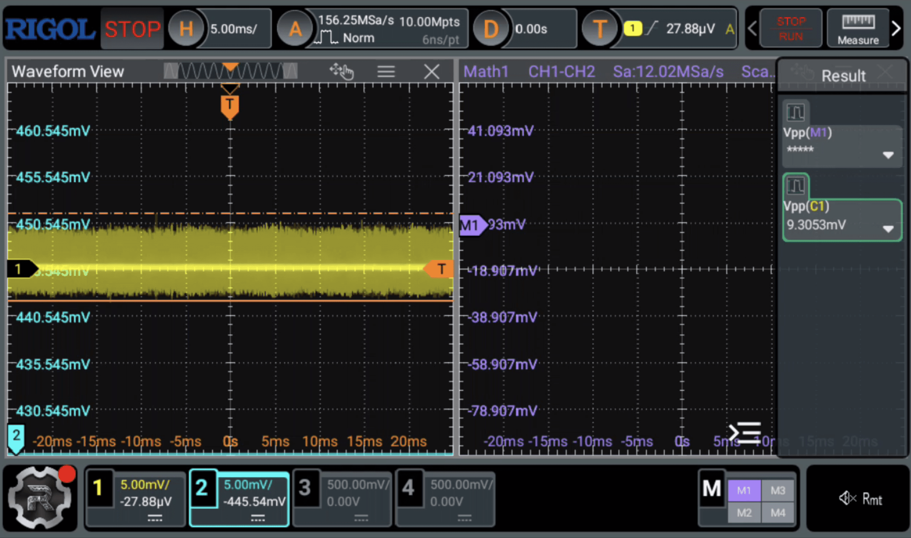
Task: Click the Math1 CH1-CH2 title label
Action: point(529,71)
